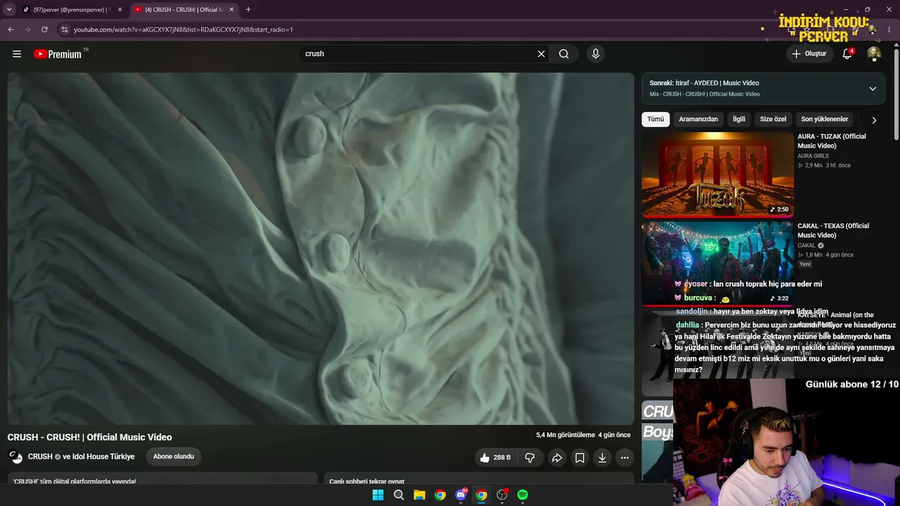Like the video with 288 B likes
This screenshot has height=506, width=900.
(495, 458)
